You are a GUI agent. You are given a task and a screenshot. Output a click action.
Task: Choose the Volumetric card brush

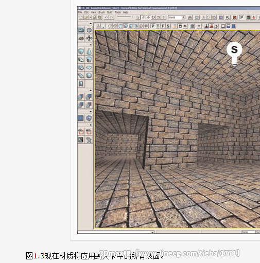tap(81, 83)
